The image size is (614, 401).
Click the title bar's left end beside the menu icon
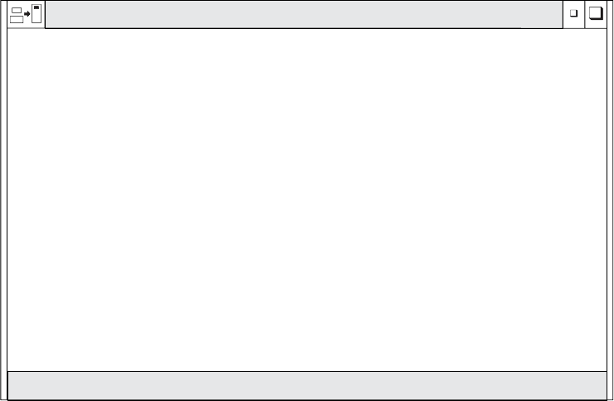(53, 14)
